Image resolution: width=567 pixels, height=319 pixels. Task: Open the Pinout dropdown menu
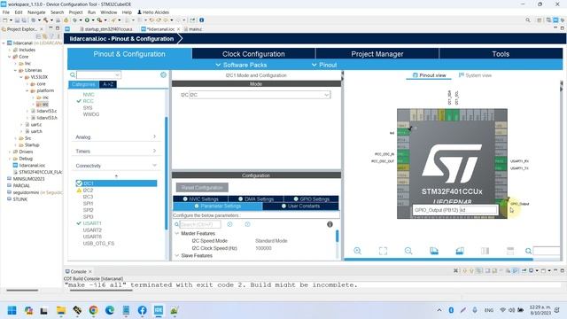[x=324, y=65]
